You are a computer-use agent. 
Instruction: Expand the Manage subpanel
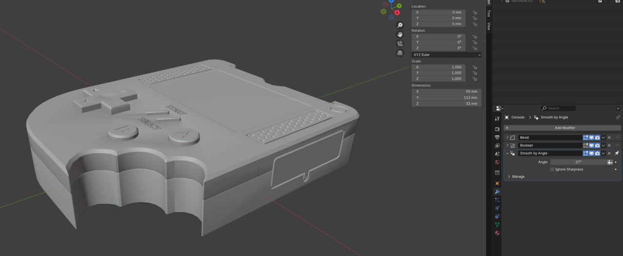tap(509, 176)
